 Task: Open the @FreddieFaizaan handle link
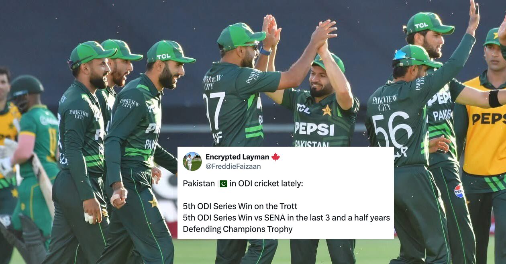point(233,166)
